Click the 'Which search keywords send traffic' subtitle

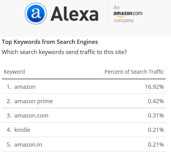click(64, 52)
